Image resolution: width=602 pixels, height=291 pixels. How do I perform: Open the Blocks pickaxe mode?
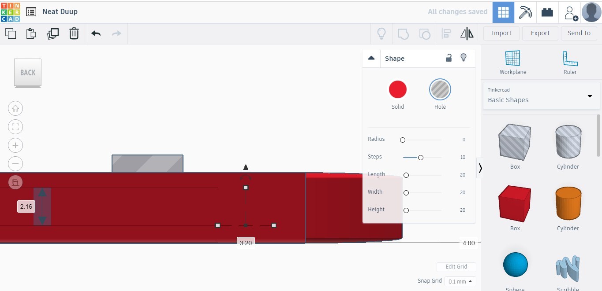pyautogui.click(x=525, y=12)
